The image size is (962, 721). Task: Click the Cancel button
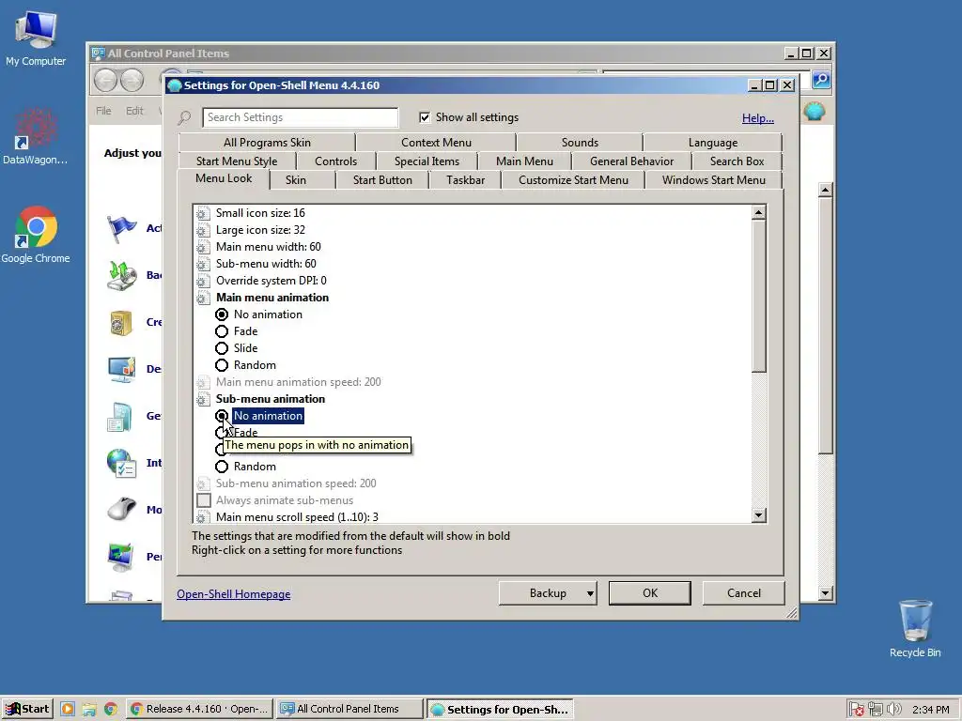[x=744, y=593]
